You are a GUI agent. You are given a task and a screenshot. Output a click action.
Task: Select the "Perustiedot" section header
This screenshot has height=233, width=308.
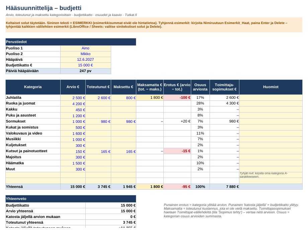point(71,42)
